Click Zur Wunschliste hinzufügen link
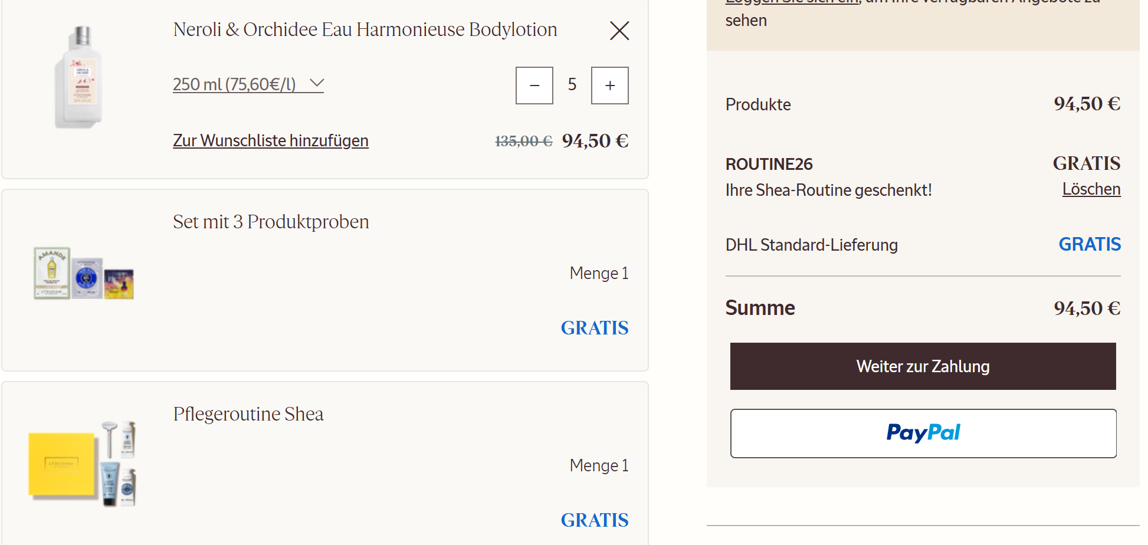1148x545 pixels. (271, 140)
